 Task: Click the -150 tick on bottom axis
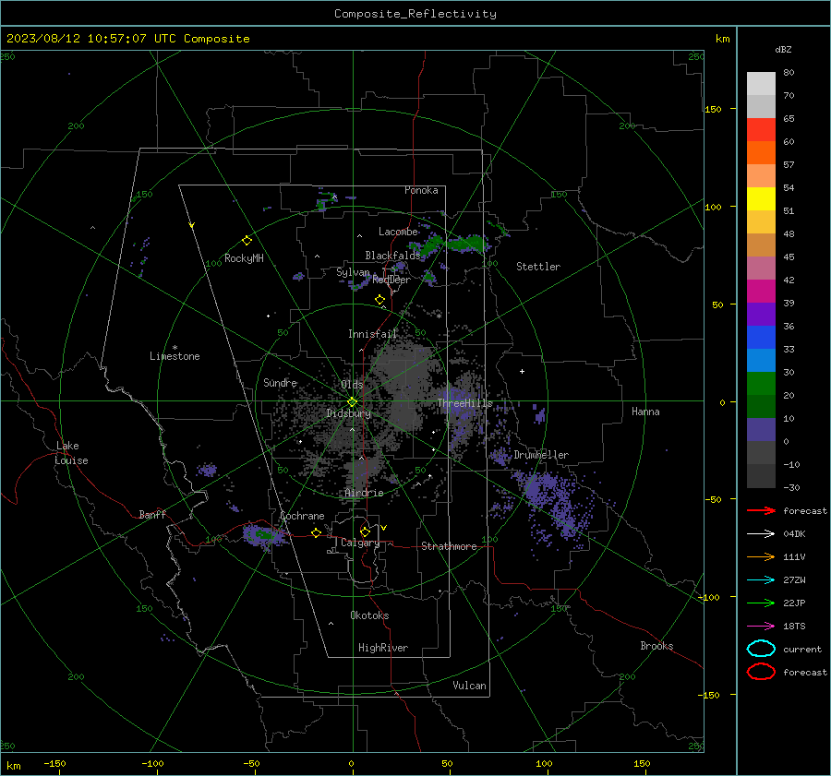click(54, 763)
